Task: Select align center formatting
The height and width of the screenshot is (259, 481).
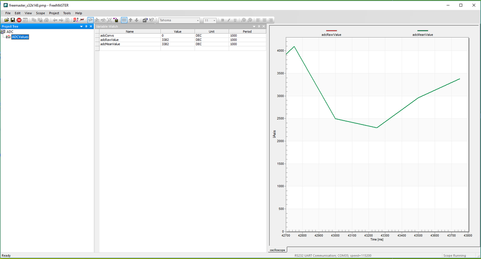Action: (264, 20)
